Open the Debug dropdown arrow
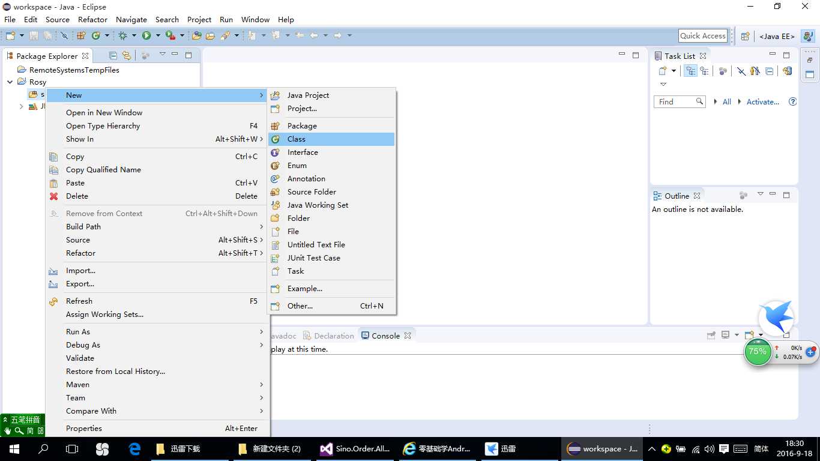The height and width of the screenshot is (461, 820). (x=134, y=35)
